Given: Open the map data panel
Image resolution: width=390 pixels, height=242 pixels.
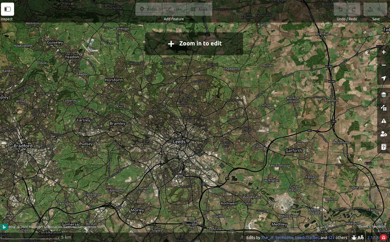Looking at the screenshot, I should point(383,108).
